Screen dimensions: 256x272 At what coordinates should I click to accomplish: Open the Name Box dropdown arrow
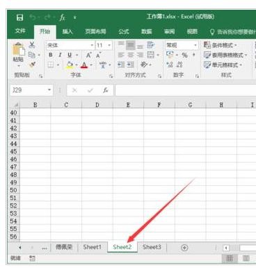[x=49, y=90]
